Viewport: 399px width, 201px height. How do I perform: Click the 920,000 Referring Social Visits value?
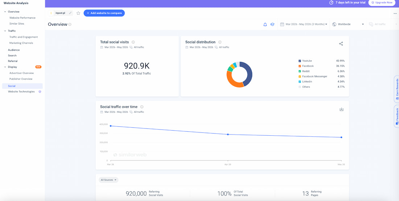[x=136, y=194]
